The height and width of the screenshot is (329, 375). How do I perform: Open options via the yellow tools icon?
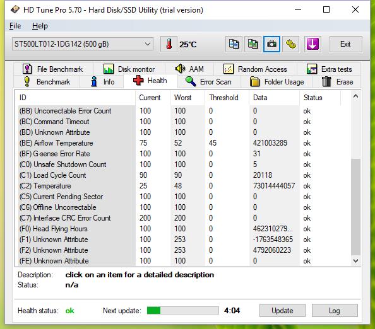click(x=291, y=44)
